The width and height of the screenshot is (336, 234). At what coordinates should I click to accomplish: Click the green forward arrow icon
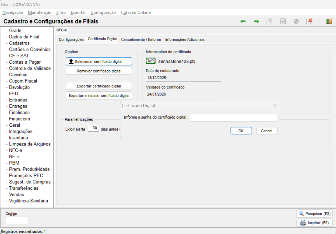point(256,21)
